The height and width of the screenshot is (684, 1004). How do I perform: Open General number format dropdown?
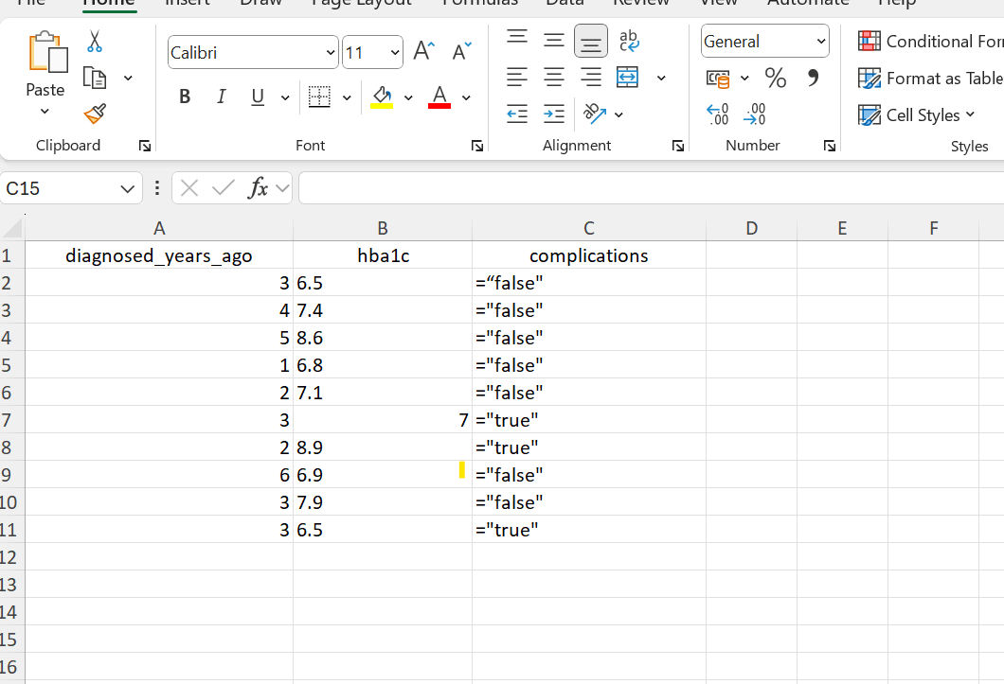point(821,42)
